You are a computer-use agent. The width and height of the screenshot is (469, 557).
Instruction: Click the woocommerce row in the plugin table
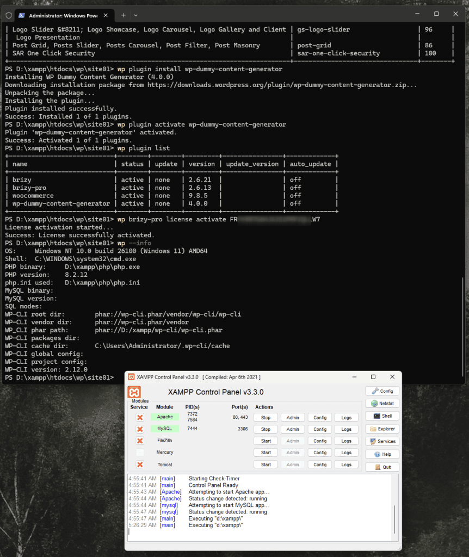tap(171, 196)
